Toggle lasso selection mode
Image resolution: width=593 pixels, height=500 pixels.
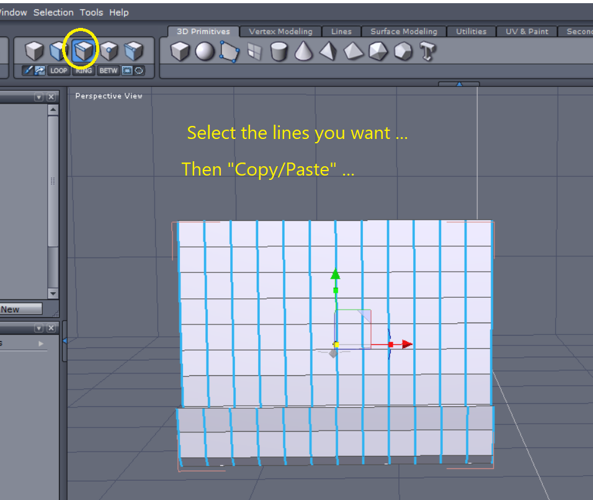[139, 70]
